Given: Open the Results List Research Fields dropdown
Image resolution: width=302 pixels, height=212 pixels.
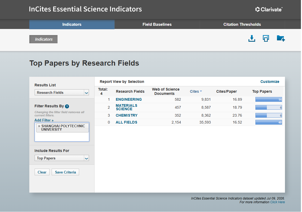Looking at the screenshot, I should pyautogui.click(x=62, y=92).
